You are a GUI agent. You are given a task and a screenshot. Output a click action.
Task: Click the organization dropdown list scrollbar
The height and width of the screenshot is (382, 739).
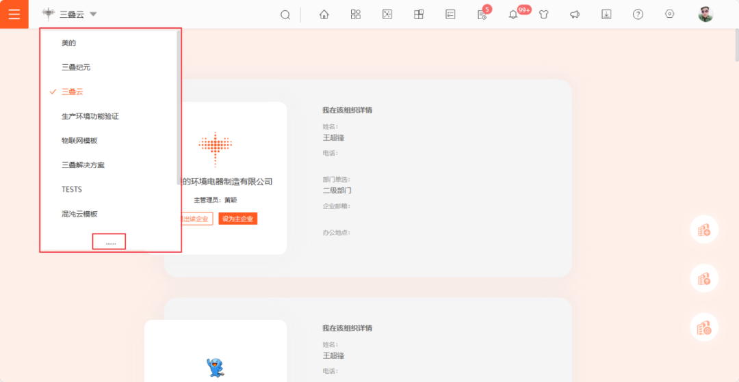coord(179,107)
